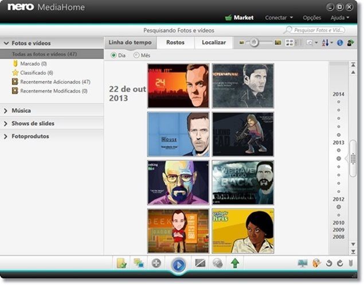Jump to 2009 in the timeline
The height and width of the screenshot is (285, 364).
[338, 230]
